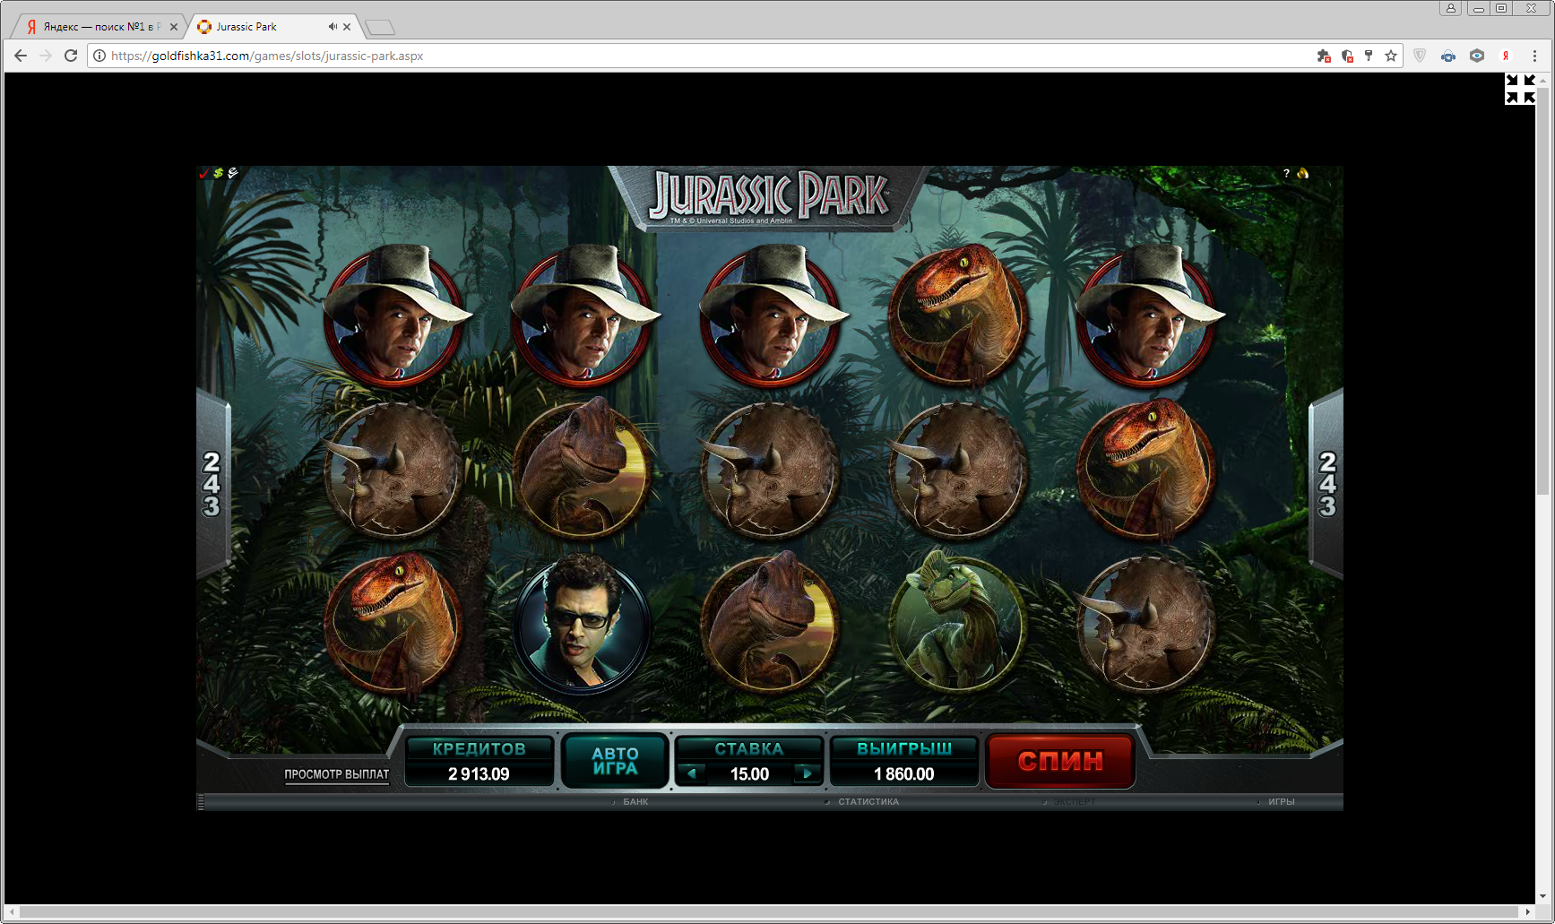Open the paytable via ПРОСМОТР ВЫПЛАТ
This screenshot has width=1555, height=924.
[x=337, y=774]
